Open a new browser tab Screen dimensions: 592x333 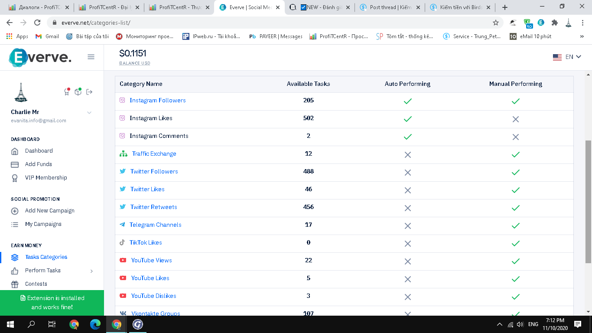point(504,7)
